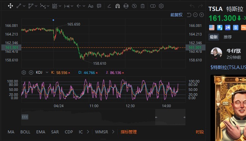The width and height of the screenshot is (246, 141).
Task: Select the move/pan cursor tool
Action: click(x=10, y=6)
